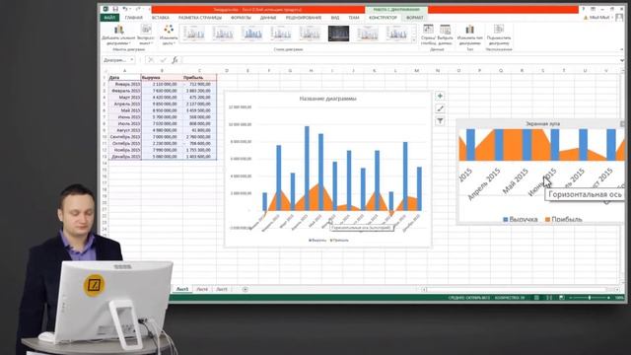This screenshot has width=631, height=355.
Task: Switch to the ГЛАВНАЯ ribbon tab
Action: coord(134,18)
